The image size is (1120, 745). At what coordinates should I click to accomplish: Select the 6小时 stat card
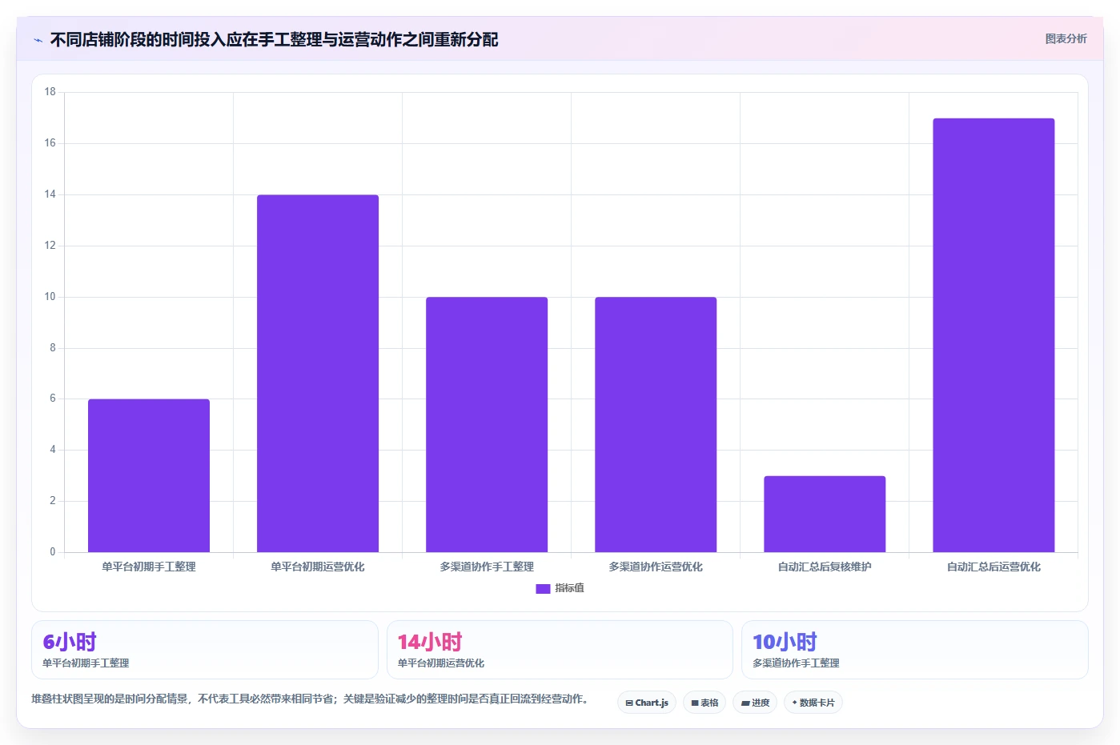(x=205, y=650)
